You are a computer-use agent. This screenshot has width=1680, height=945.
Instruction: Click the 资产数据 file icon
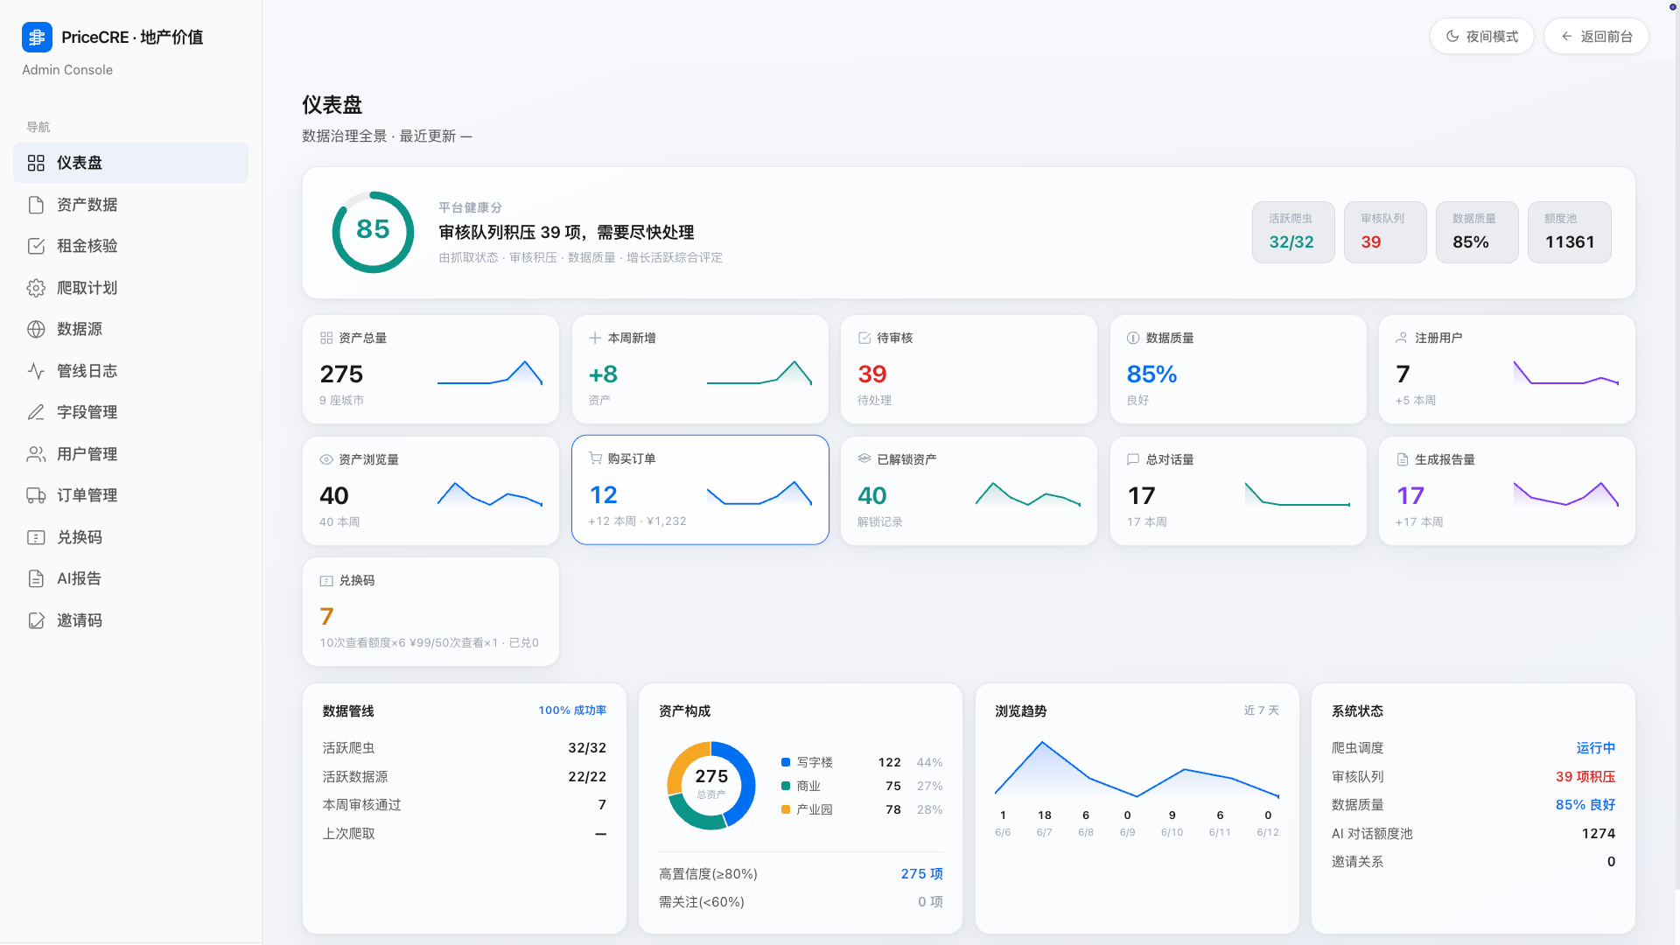[36, 205]
